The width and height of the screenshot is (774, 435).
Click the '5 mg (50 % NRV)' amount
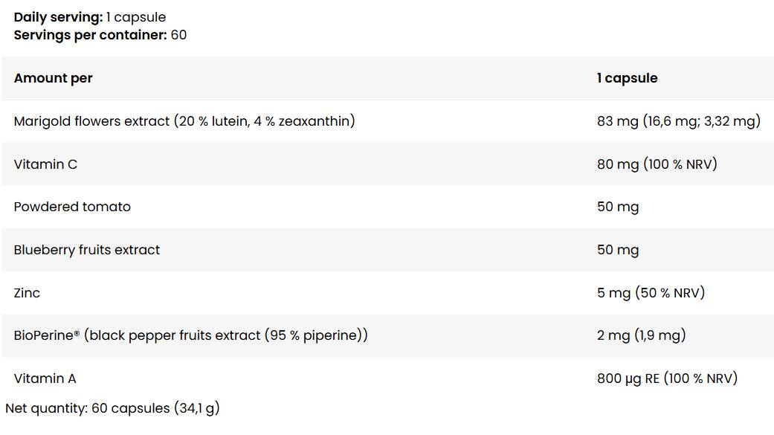(x=651, y=293)
